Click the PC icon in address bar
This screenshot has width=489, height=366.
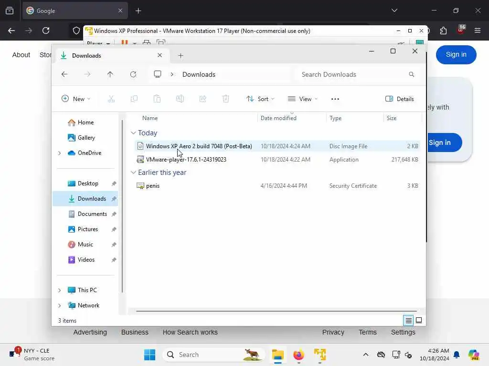click(x=158, y=74)
